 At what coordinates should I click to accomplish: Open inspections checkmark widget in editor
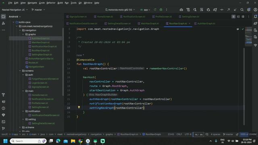(243, 29)
